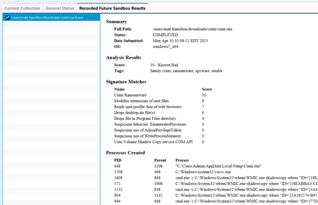Open the General Status tab
This screenshot has height=205, width=318.
click(x=60, y=8)
